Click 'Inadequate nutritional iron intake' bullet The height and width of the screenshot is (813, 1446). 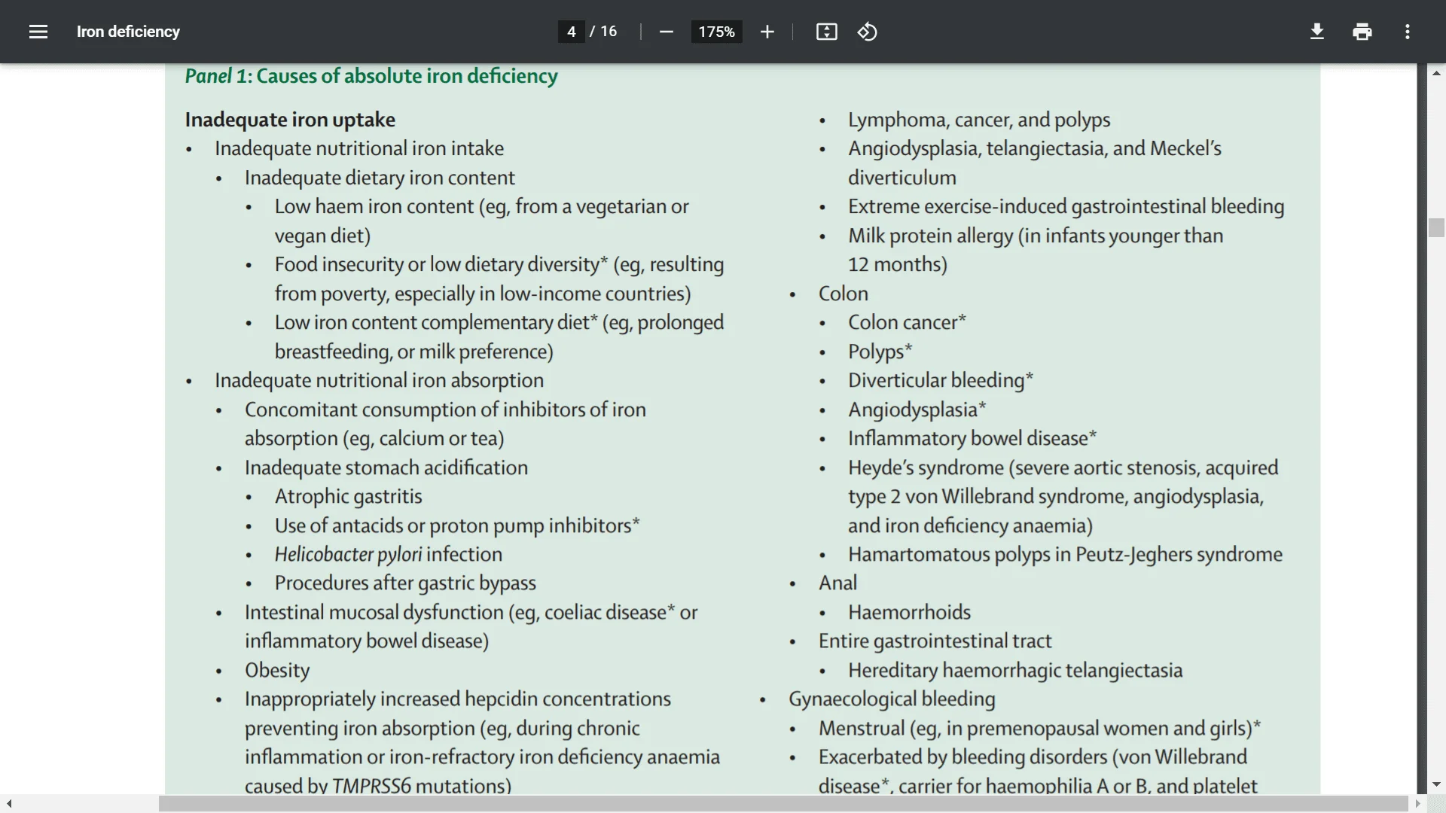(x=359, y=148)
